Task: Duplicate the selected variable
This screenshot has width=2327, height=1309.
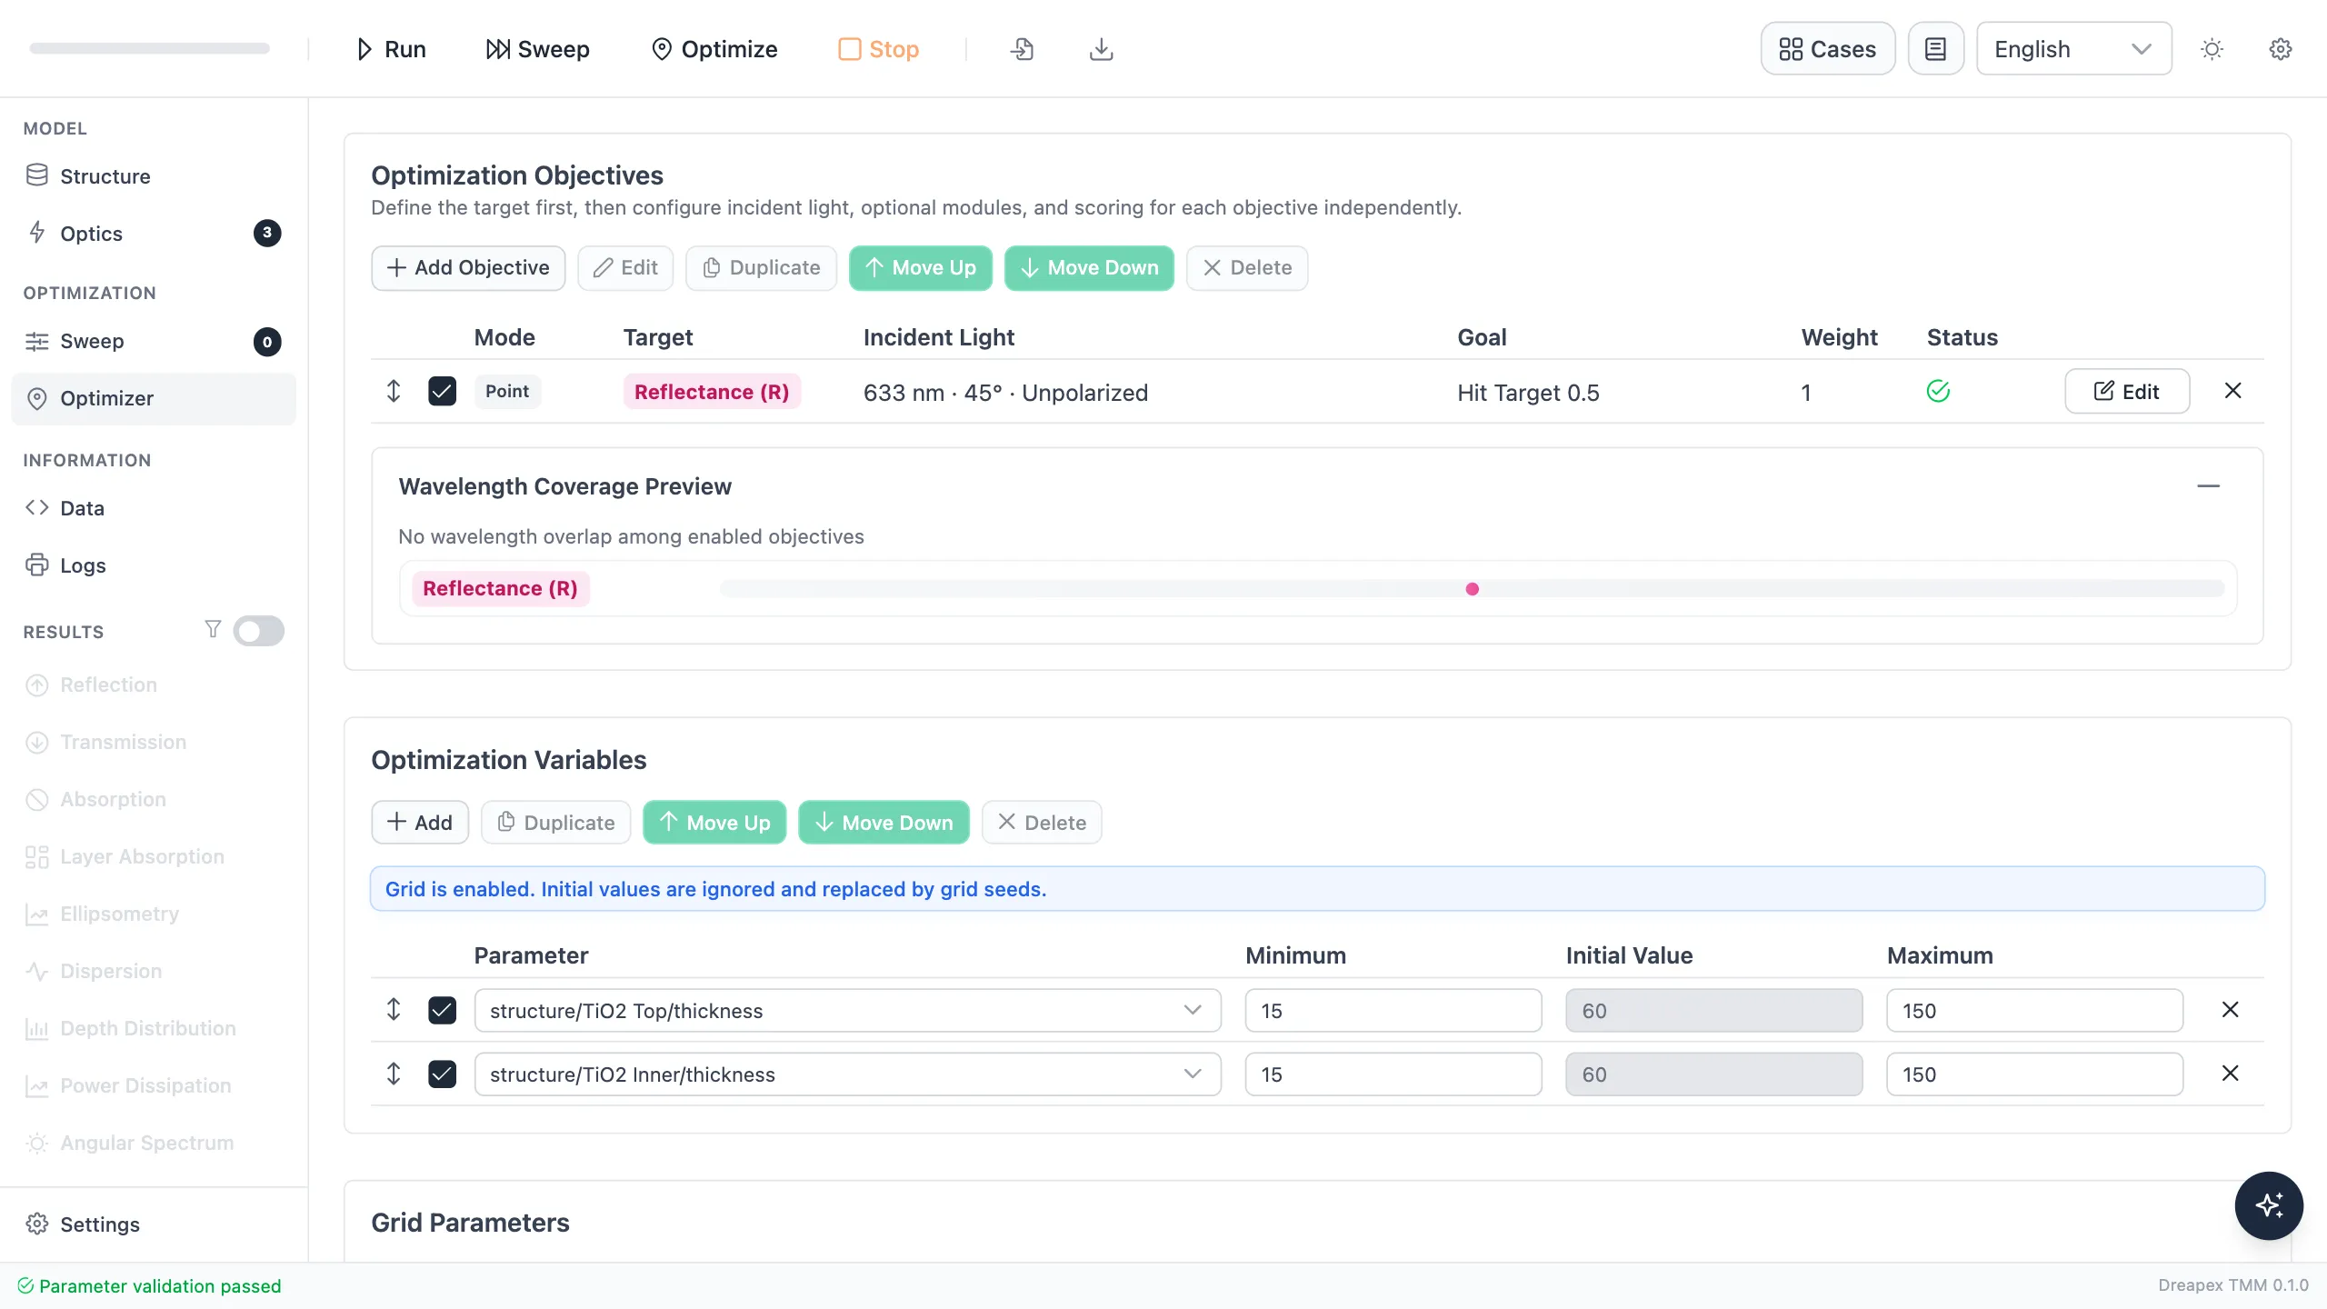Action: 555,823
